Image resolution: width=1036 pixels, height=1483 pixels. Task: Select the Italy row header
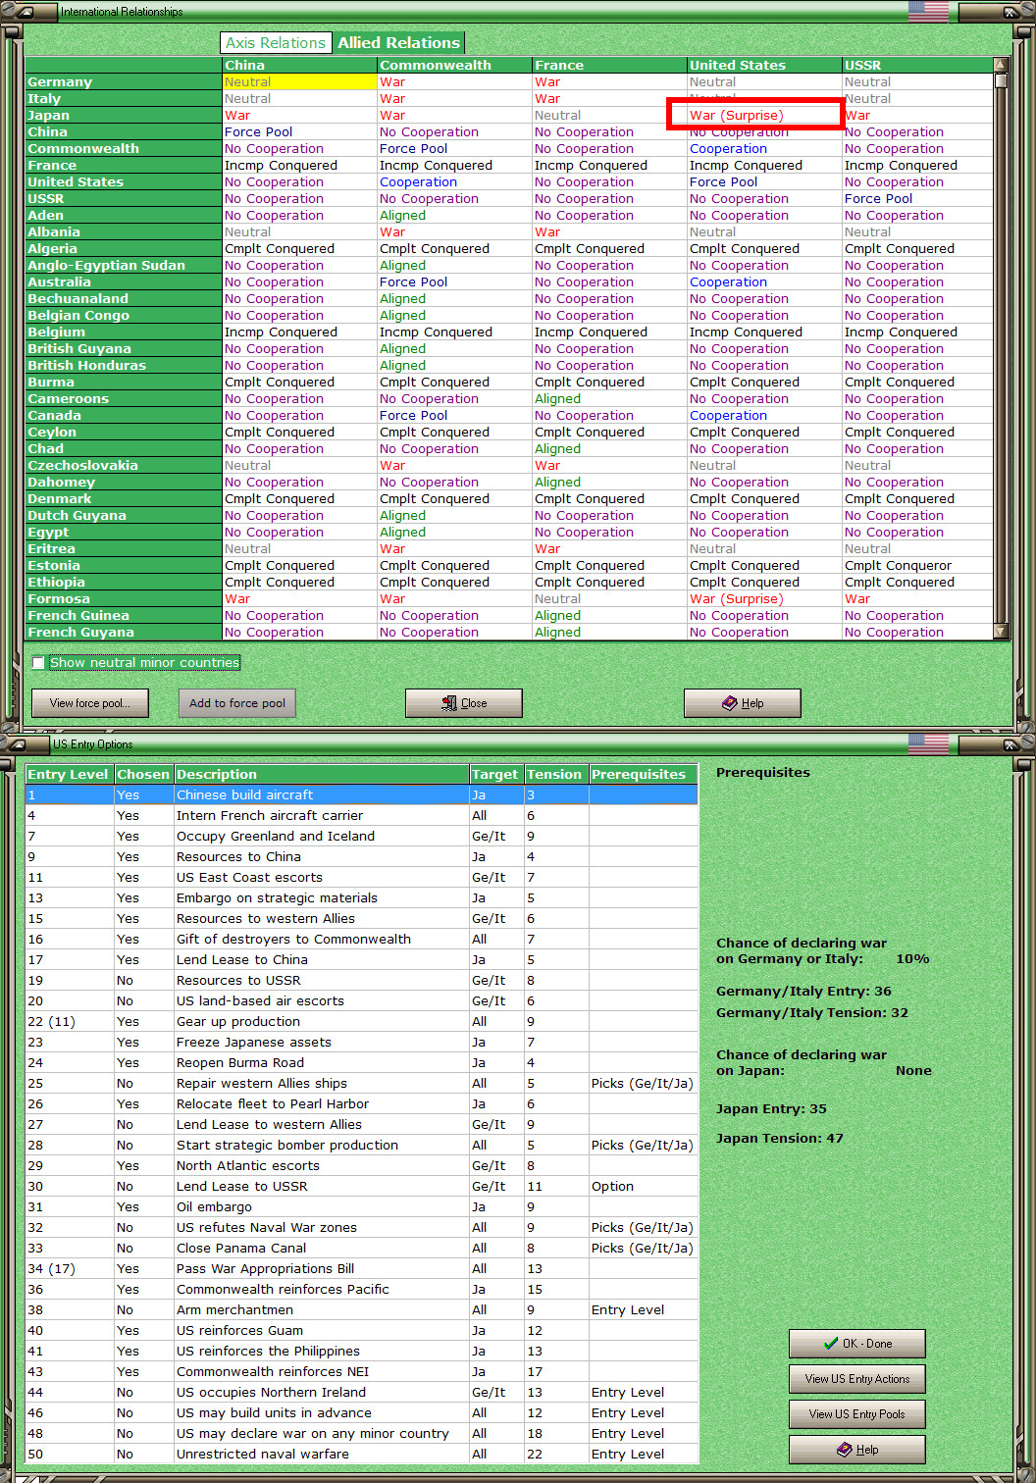tap(124, 99)
